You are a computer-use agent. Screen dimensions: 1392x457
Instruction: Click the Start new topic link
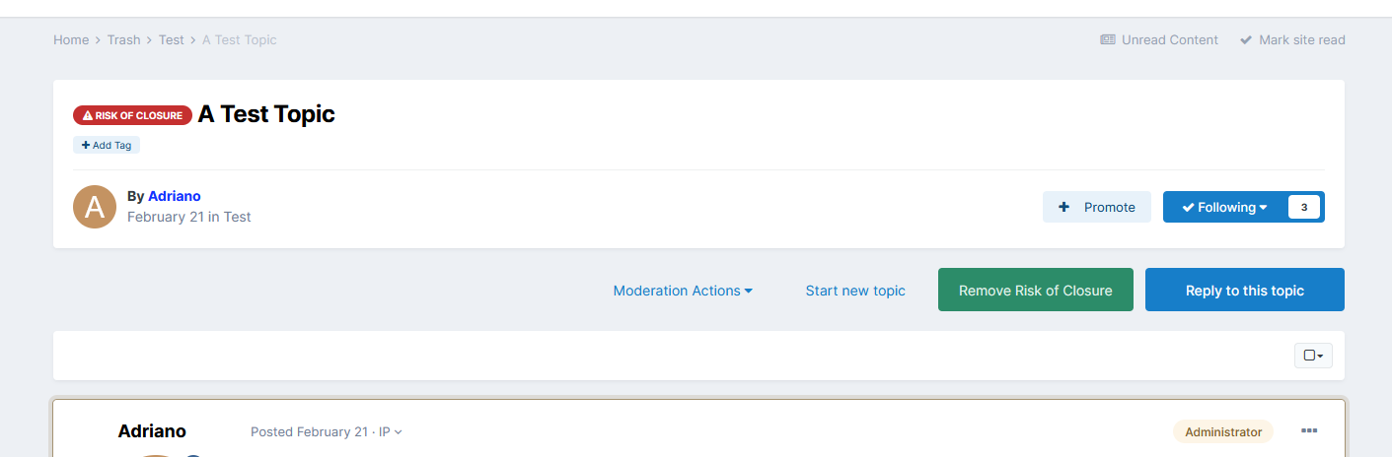click(x=855, y=291)
